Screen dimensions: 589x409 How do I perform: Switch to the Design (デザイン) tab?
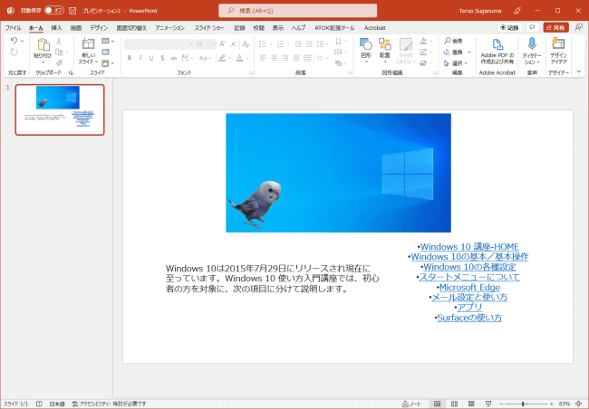tap(99, 28)
